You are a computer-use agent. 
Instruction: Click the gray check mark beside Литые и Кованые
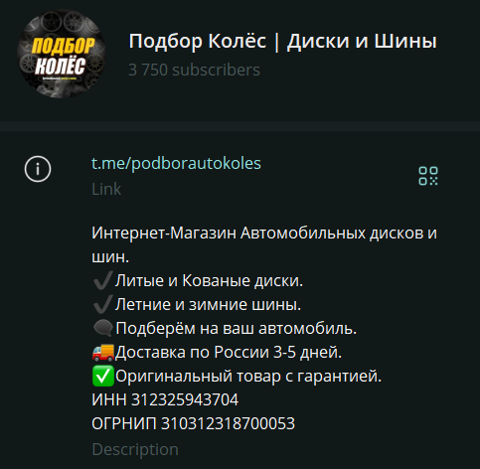(x=102, y=280)
